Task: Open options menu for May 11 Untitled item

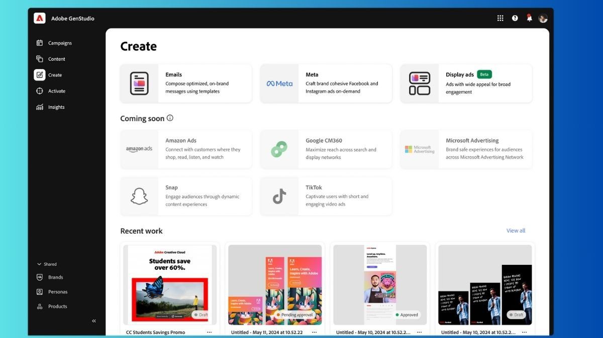Action: (x=314, y=332)
